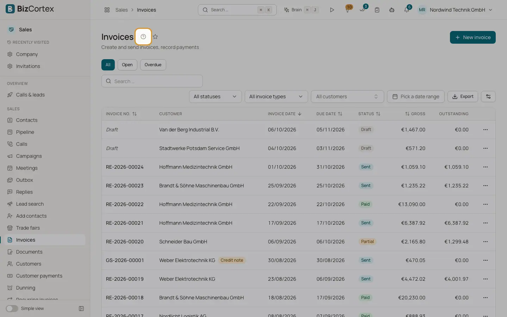This screenshot has width=507, height=317.
Task: Open the row actions menu for RE-2026-00024
Action: [x=486, y=167]
